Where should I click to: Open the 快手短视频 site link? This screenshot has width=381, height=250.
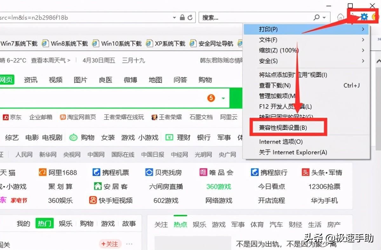(111, 201)
